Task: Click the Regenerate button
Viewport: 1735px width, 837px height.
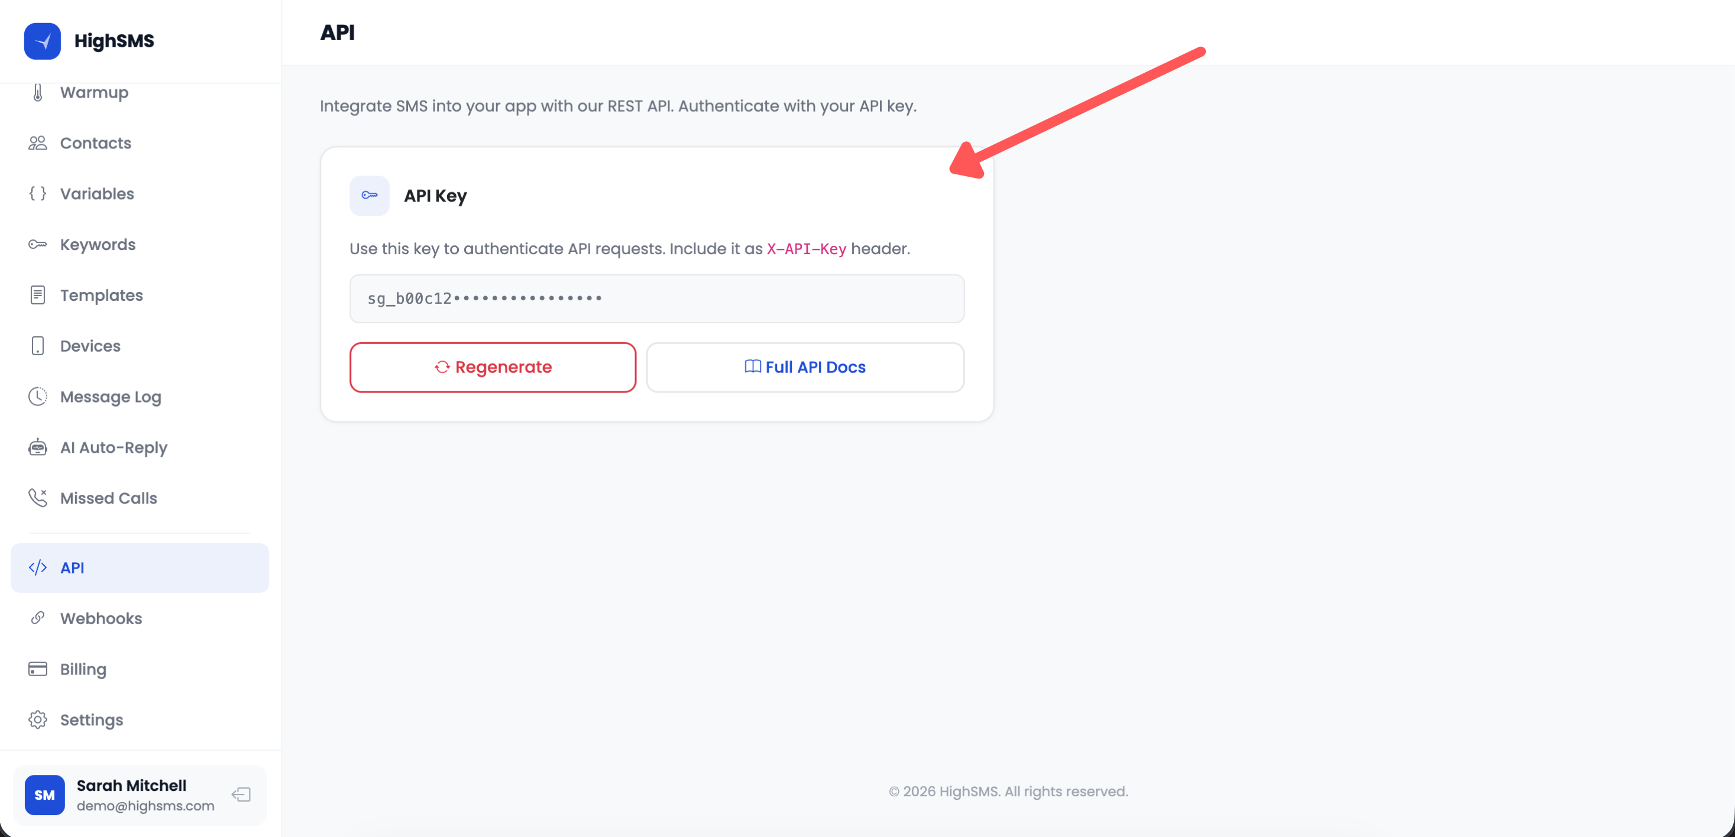Action: pos(493,367)
